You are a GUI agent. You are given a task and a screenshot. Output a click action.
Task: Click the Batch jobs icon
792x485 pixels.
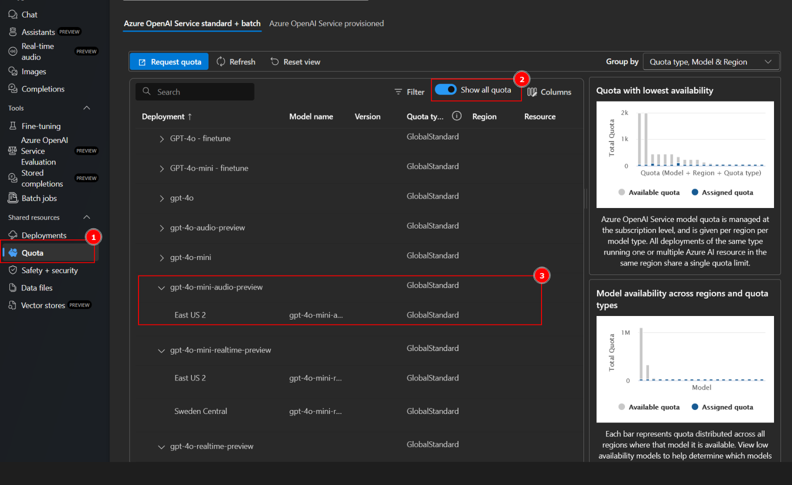(x=13, y=198)
